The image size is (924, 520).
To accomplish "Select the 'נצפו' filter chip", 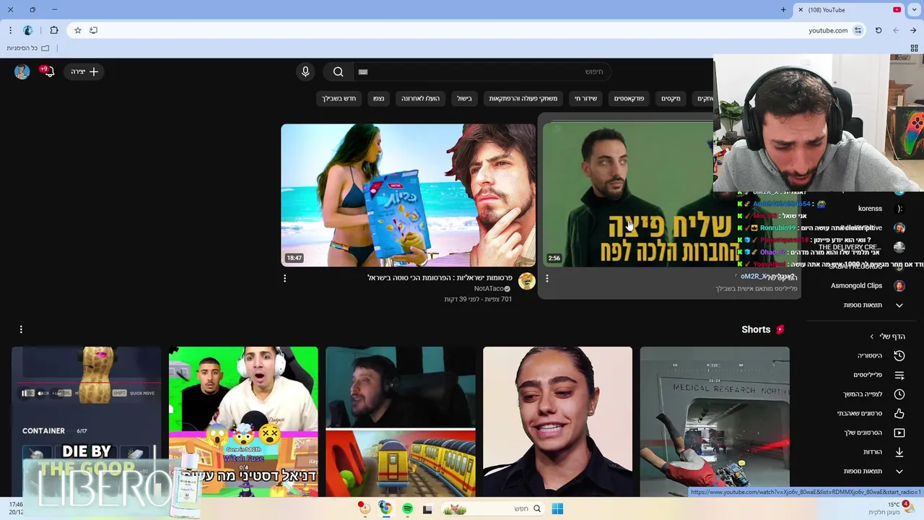I will tap(378, 98).
